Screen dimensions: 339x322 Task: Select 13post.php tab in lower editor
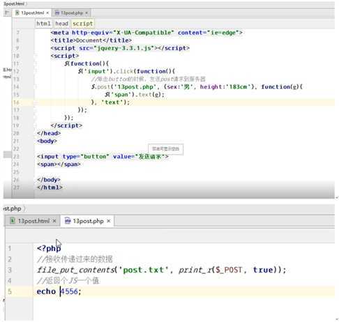click(x=88, y=221)
